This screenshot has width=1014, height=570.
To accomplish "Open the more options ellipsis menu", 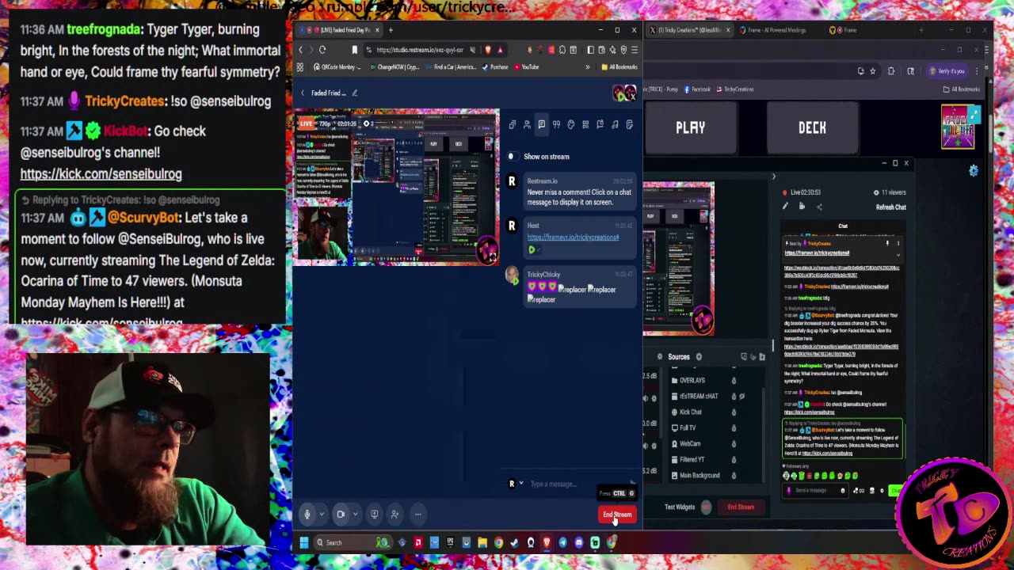I will tap(417, 515).
